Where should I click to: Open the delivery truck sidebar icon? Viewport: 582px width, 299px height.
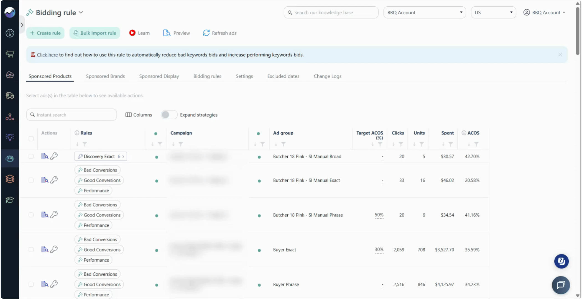pos(10,96)
